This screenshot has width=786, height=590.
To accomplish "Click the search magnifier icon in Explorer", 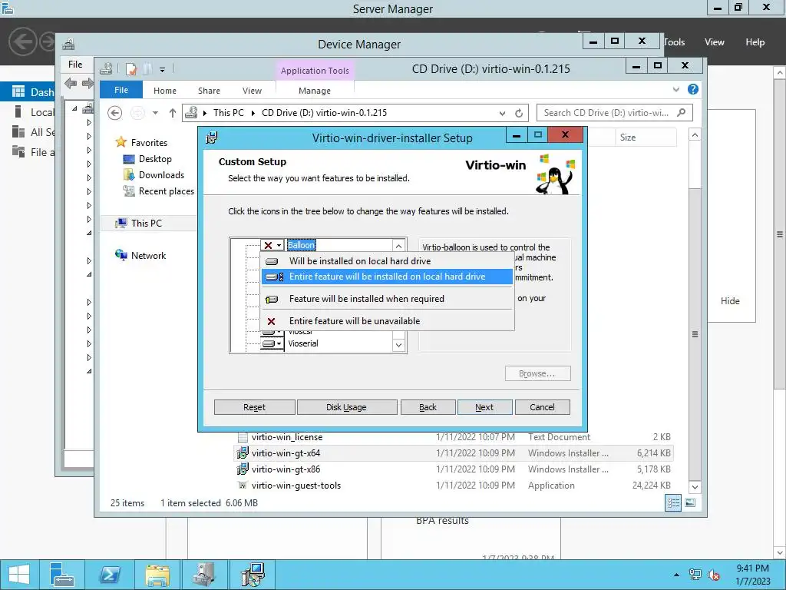I will click(x=682, y=112).
